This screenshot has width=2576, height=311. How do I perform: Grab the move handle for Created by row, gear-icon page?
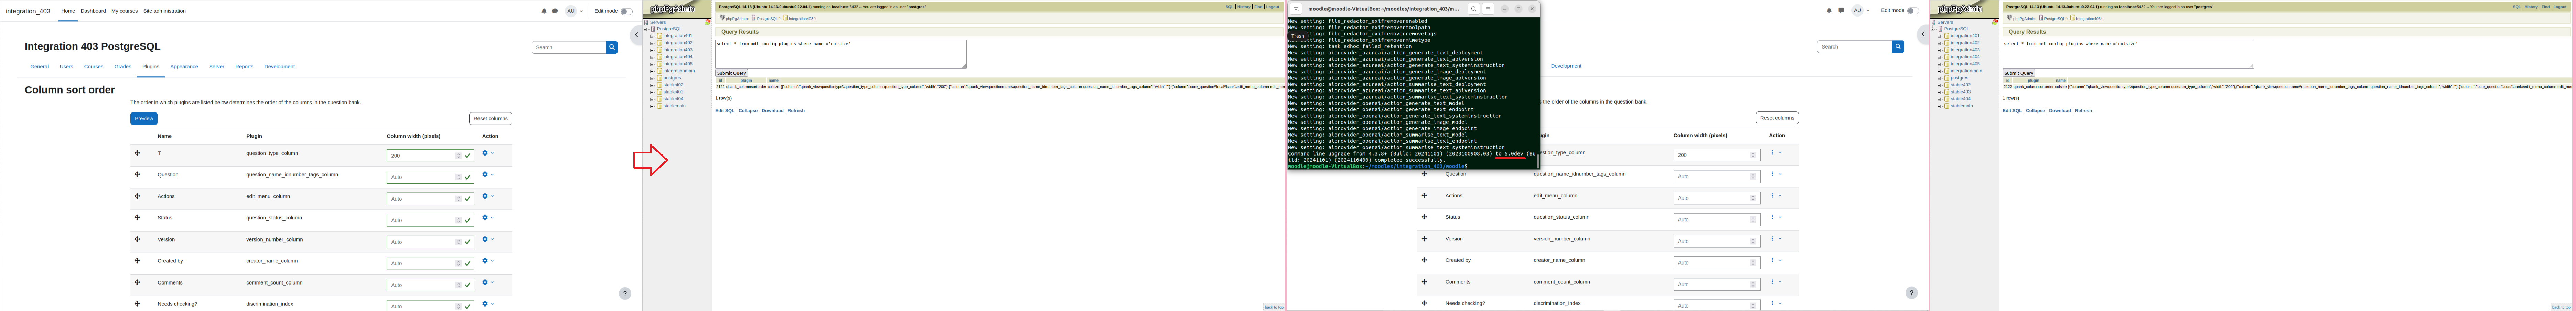[x=137, y=261]
